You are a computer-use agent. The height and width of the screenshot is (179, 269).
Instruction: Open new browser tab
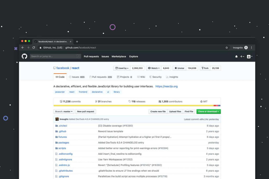(x=77, y=41)
